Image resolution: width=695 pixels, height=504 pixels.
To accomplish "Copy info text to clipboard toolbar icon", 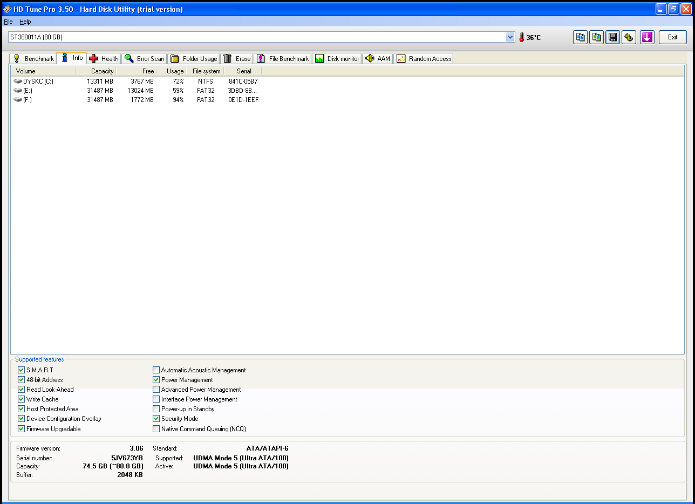I will point(580,37).
